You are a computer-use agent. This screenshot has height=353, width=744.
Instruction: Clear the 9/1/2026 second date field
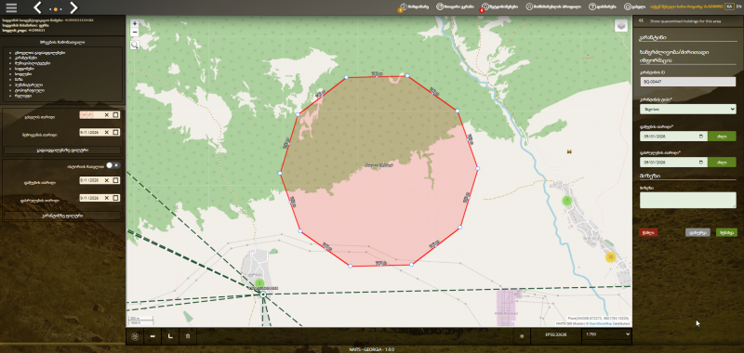tap(107, 132)
